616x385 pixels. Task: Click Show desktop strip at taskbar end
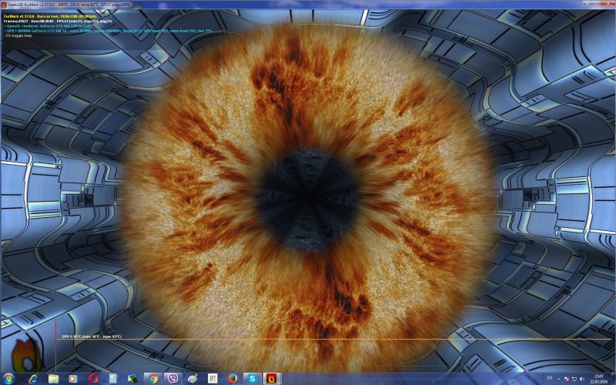(614, 379)
